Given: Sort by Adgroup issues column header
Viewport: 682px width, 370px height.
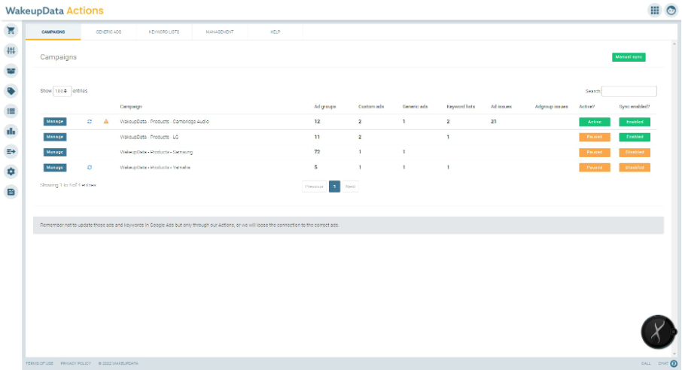Looking at the screenshot, I should 552,107.
